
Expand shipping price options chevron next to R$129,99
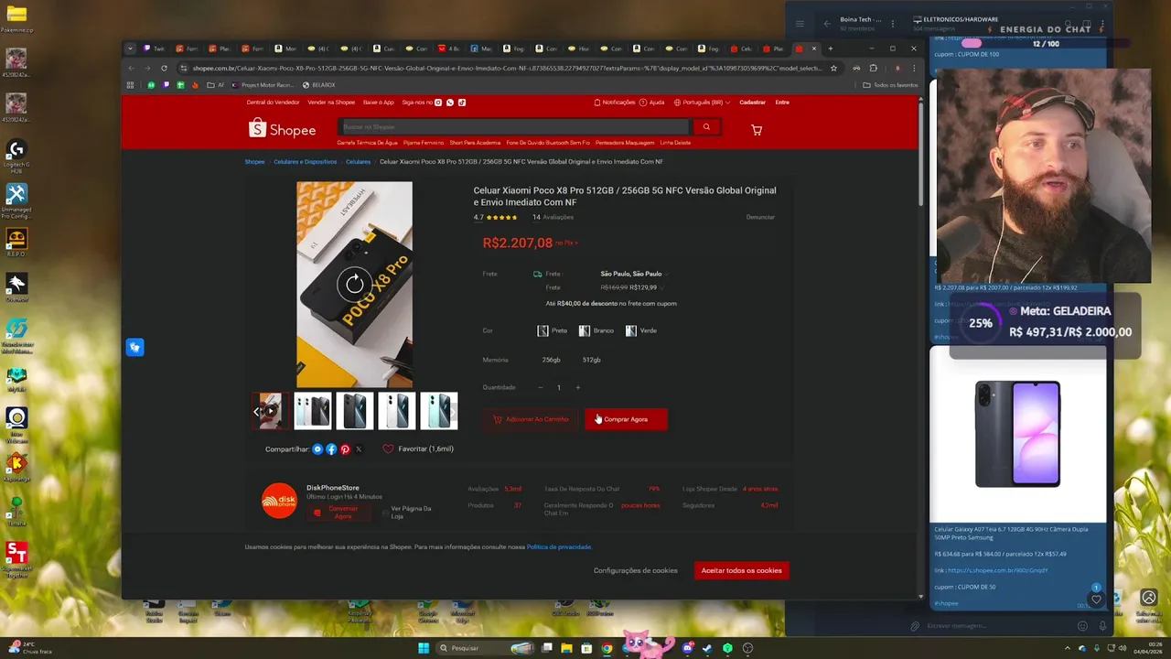661,287
